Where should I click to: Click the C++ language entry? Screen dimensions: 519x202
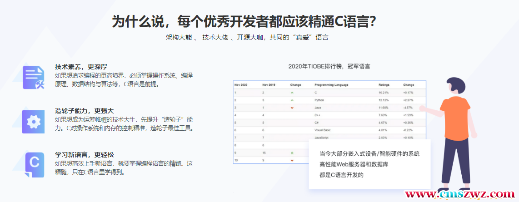click(318, 115)
